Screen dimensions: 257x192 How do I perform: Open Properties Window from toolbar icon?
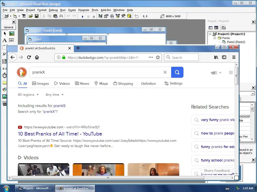coord(106,16)
